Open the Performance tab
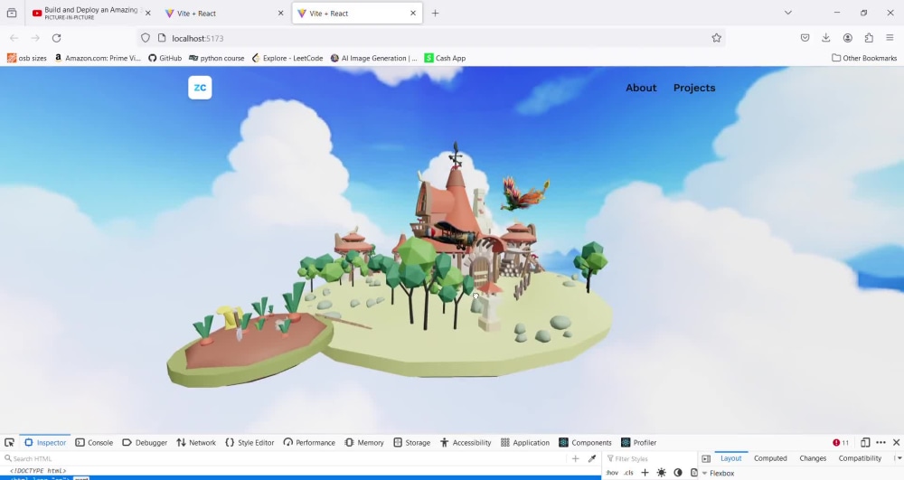Image resolution: width=904 pixels, height=480 pixels. 309,443
